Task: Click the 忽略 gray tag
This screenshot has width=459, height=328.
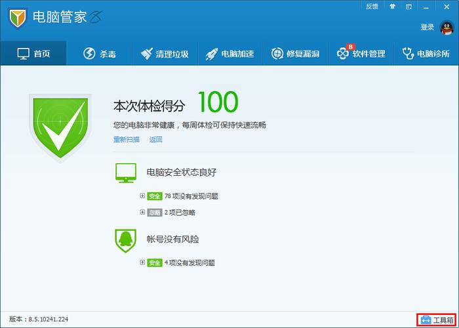Action: pyautogui.click(x=155, y=213)
